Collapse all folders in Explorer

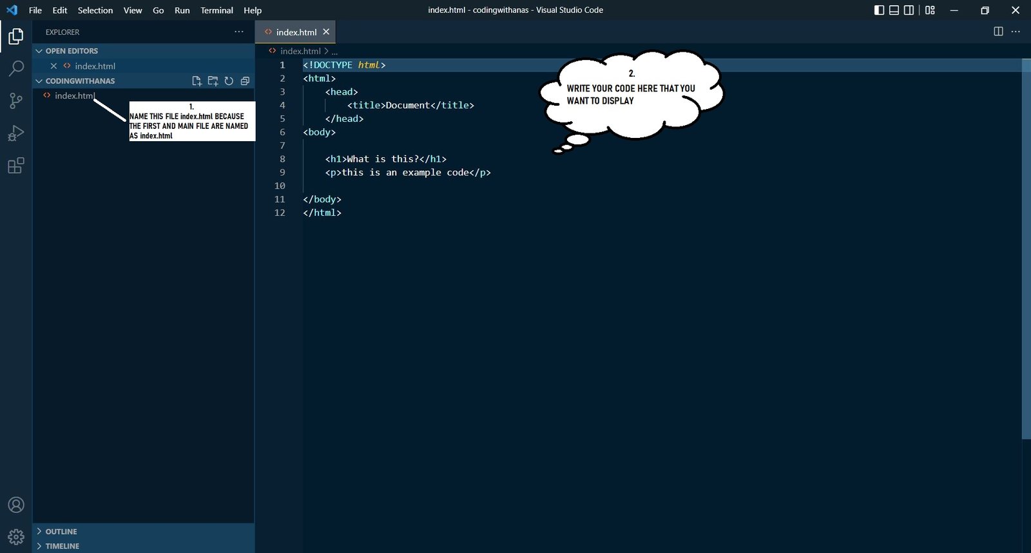245,81
